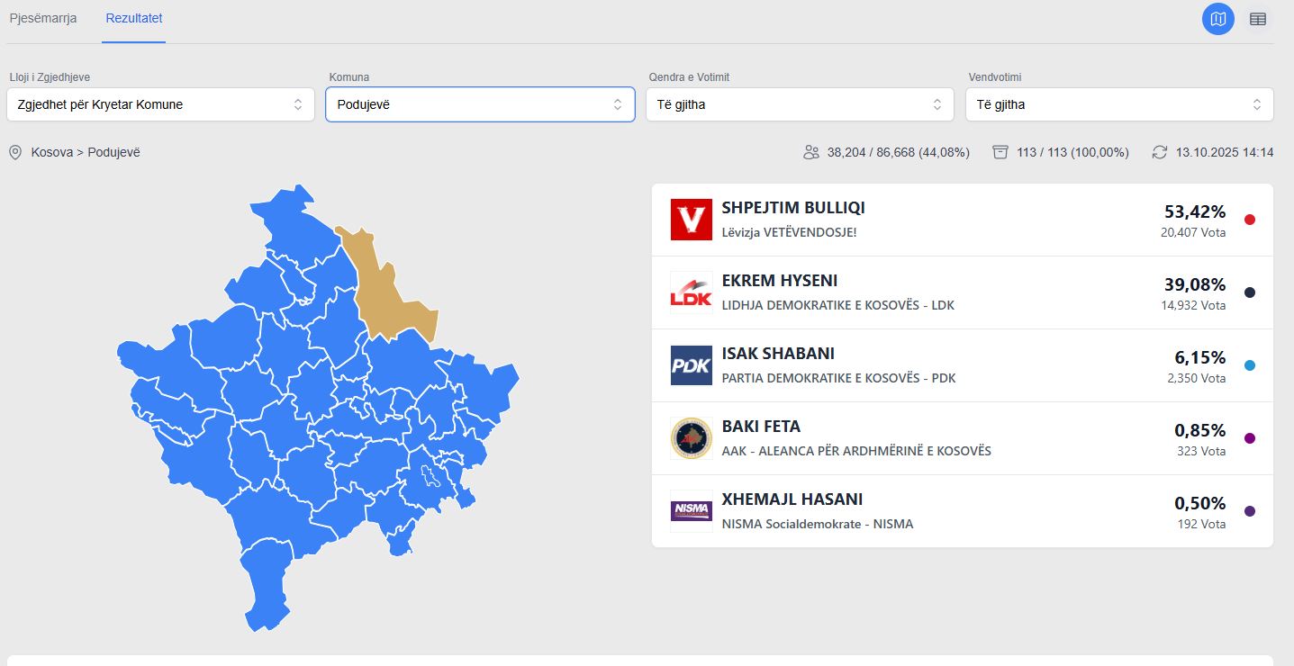Select the Rezultatet tab
This screenshot has width=1294, height=666.
133,19
